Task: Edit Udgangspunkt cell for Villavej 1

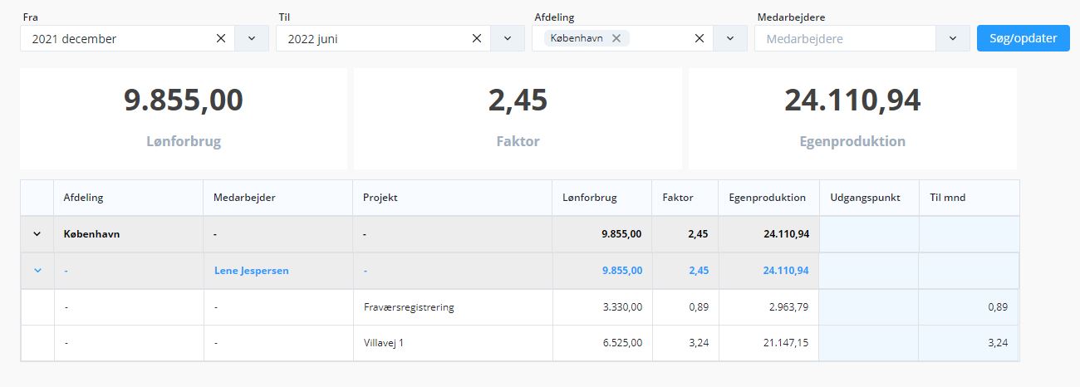Action: 868,343
